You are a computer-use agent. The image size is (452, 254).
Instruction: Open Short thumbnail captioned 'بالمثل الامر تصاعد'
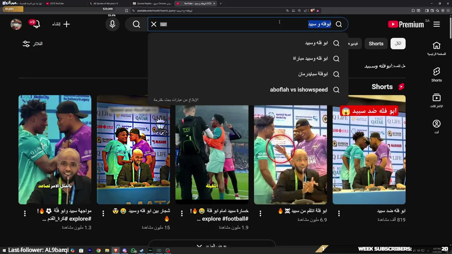click(55, 150)
